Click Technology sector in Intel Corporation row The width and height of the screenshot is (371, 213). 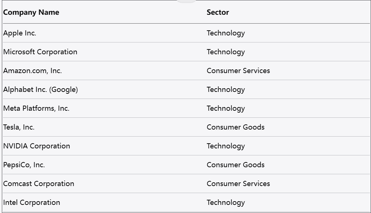point(226,203)
